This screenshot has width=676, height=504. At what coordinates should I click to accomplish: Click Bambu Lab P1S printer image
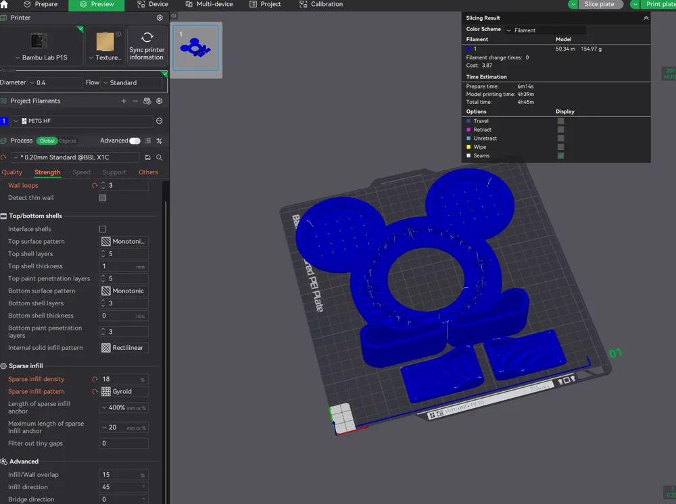click(x=38, y=41)
